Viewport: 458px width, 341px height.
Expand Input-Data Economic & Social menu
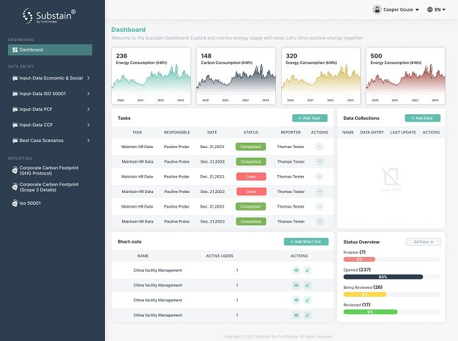(51, 78)
